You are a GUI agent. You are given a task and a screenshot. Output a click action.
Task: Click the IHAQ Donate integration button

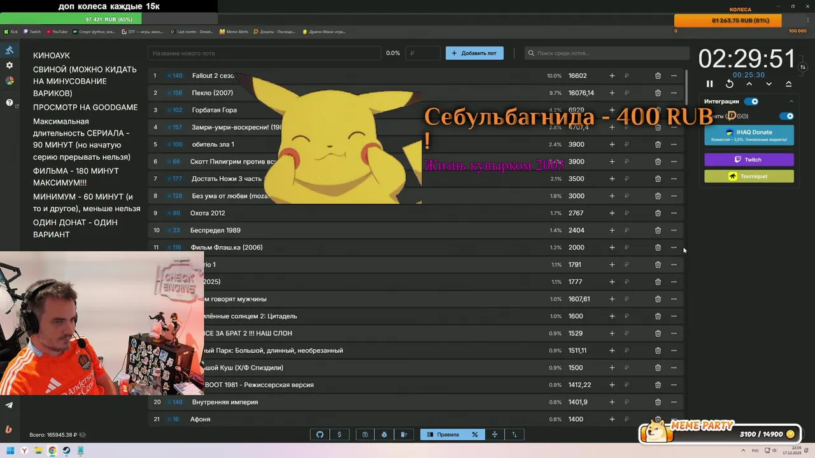pos(749,135)
